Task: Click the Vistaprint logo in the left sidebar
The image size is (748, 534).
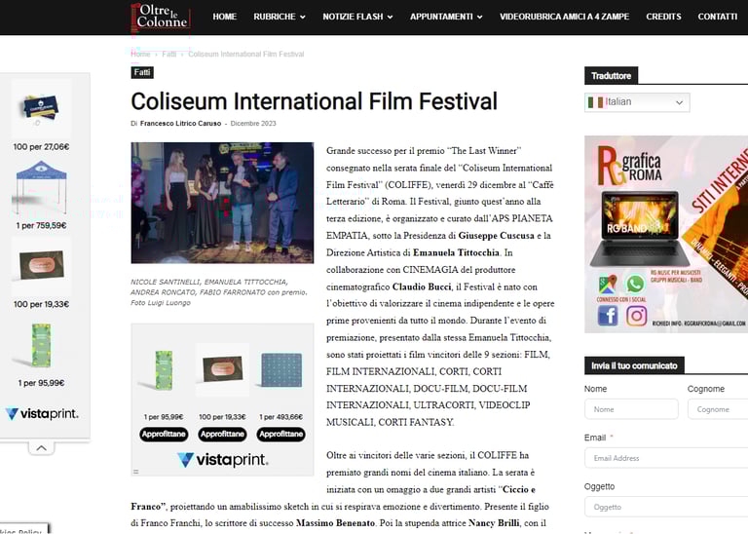Action: click(42, 414)
